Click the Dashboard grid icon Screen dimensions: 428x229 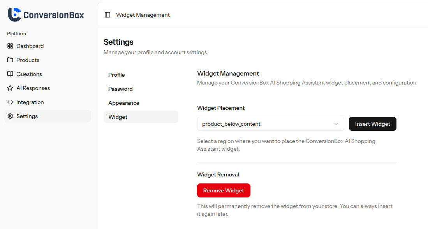(10, 46)
